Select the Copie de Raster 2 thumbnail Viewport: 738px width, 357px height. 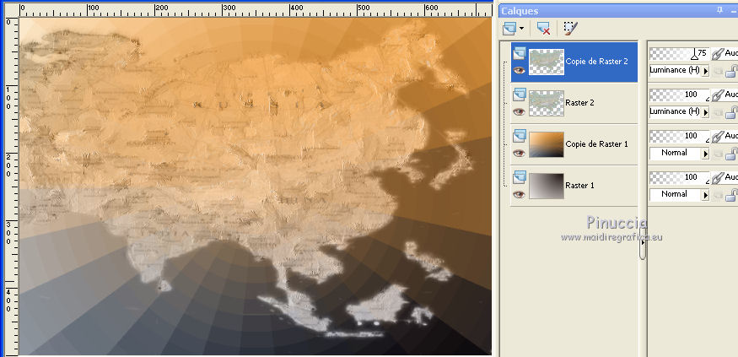(x=547, y=62)
